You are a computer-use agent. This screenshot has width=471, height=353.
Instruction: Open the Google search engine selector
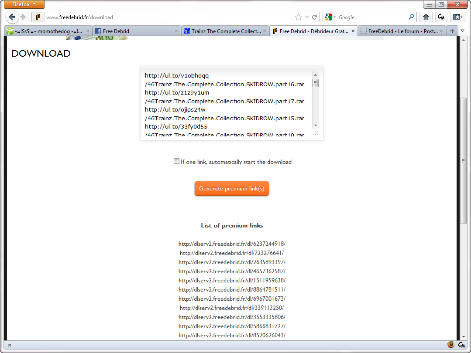[x=330, y=17]
